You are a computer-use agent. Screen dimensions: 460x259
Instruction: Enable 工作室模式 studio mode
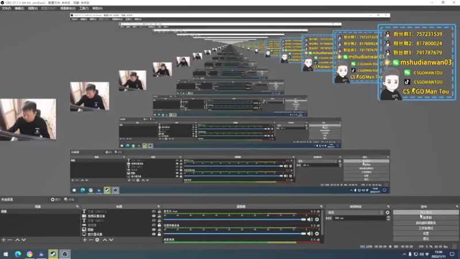click(425, 228)
